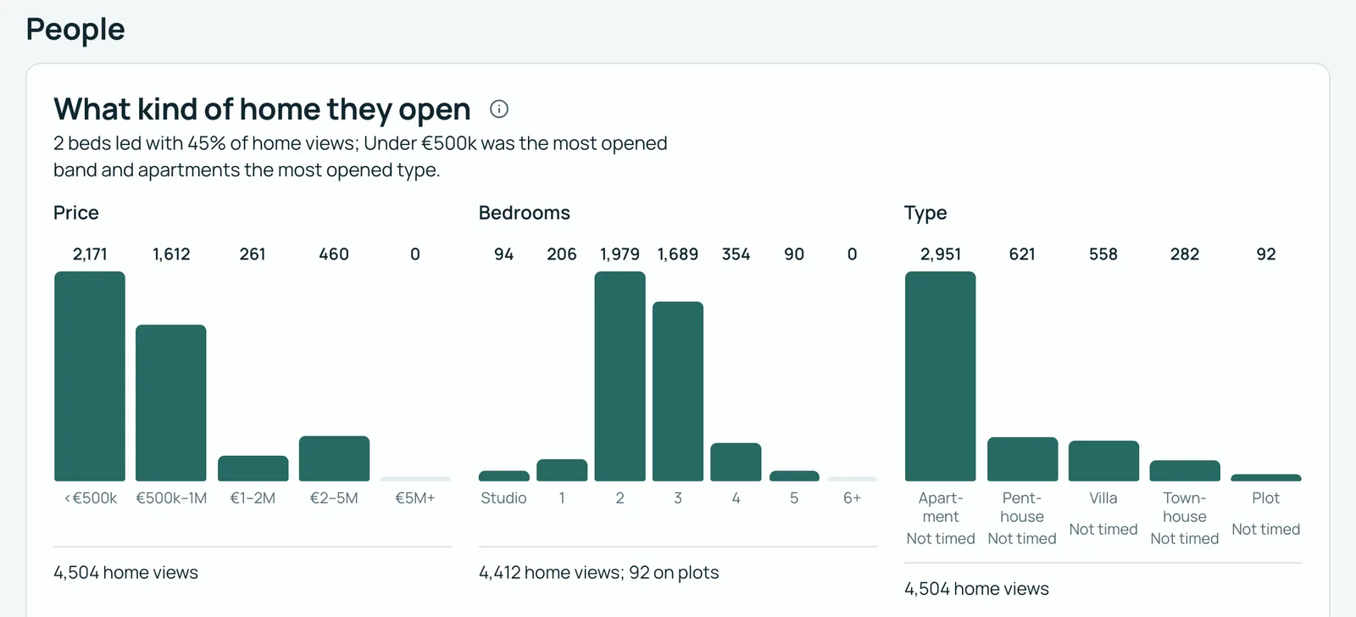Viewport: 1356px width, 617px height.
Task: Select the Penthouse type bar
Action: (x=1022, y=459)
